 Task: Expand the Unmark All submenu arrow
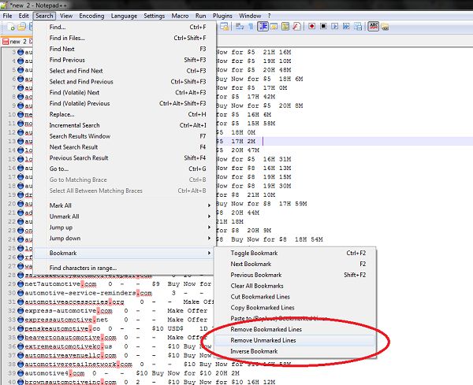pyautogui.click(x=209, y=217)
